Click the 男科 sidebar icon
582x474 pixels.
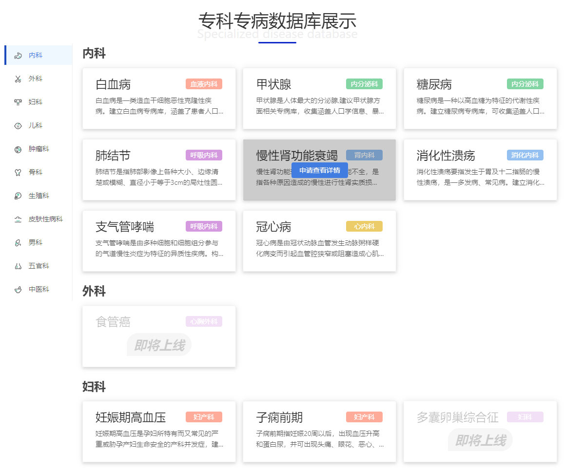tap(18, 243)
